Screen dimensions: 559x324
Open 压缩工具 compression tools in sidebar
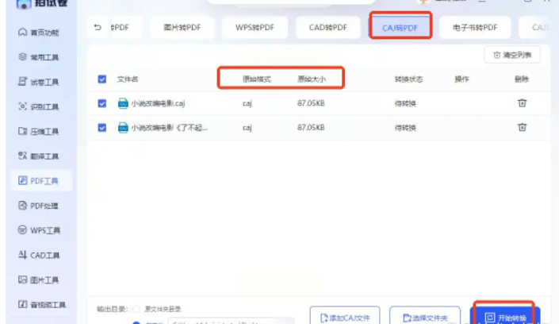coord(38,132)
